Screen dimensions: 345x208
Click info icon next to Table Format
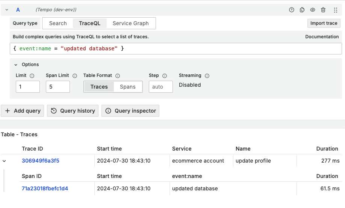click(x=118, y=76)
